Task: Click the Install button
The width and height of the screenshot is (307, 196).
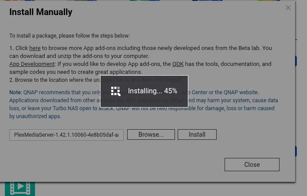Action: [197, 135]
